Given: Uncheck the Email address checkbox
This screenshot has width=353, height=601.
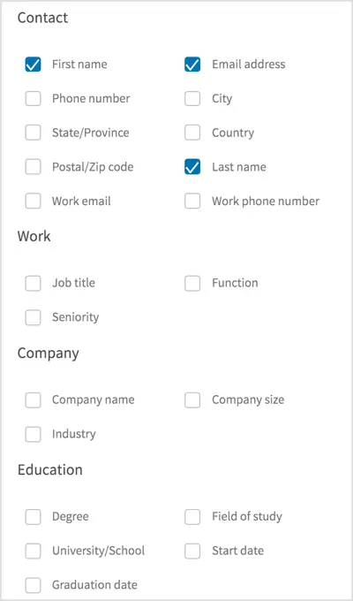Looking at the screenshot, I should point(192,65).
